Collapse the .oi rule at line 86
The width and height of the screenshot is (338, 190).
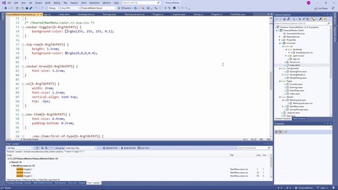(x=23, y=84)
